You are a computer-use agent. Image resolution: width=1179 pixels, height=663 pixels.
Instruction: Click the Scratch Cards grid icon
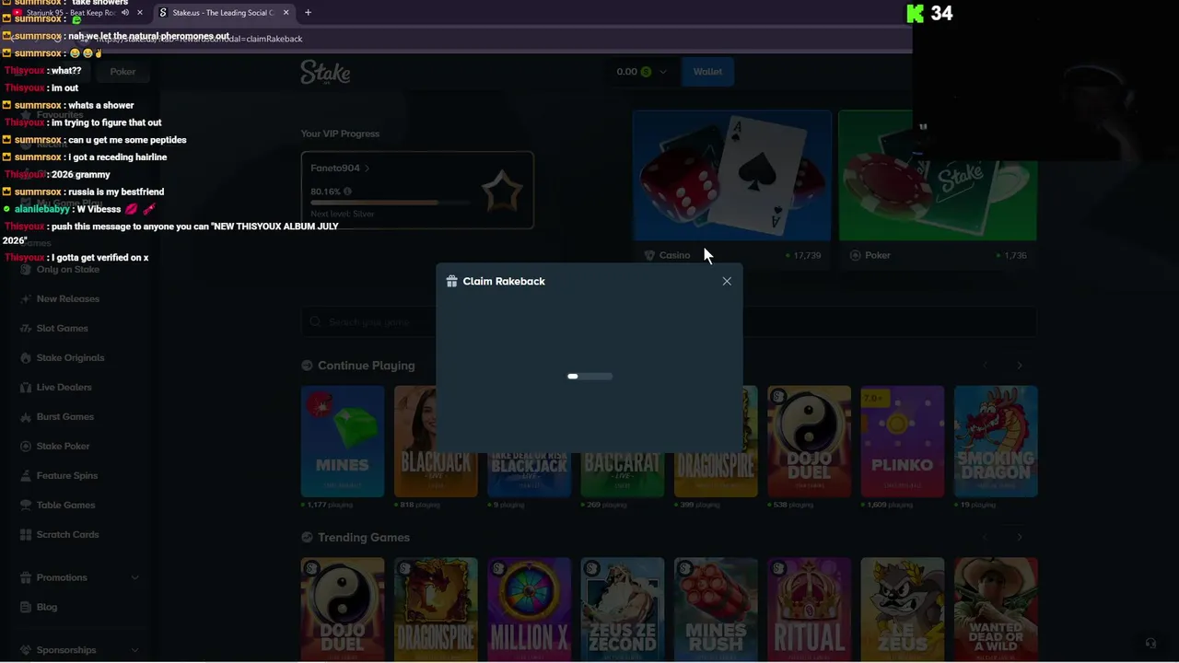point(27,534)
